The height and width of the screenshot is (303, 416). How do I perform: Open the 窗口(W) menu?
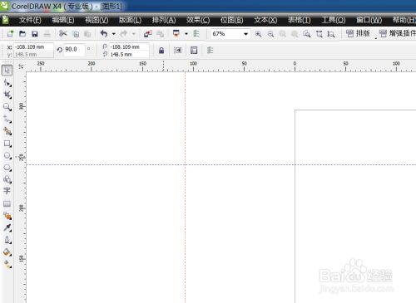point(369,20)
